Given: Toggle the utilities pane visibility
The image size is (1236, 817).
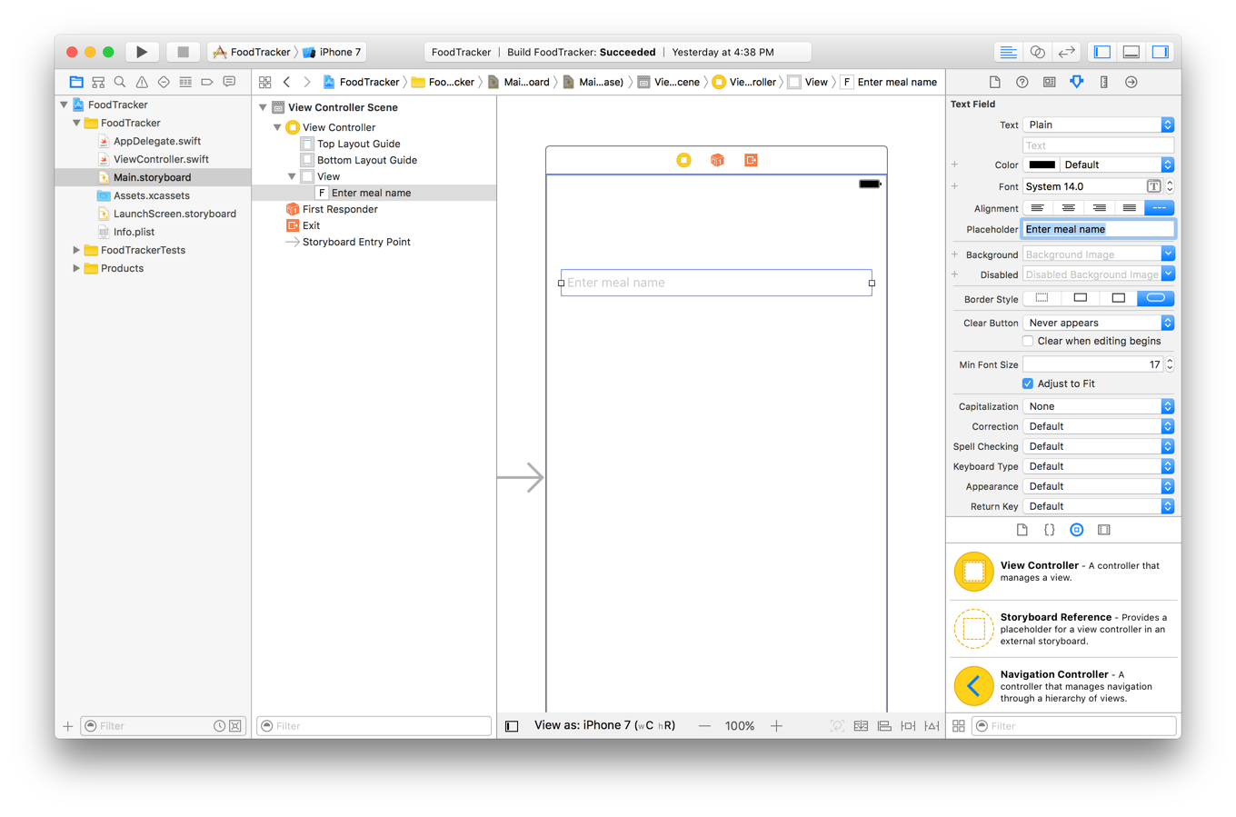Looking at the screenshot, I should pyautogui.click(x=1161, y=52).
